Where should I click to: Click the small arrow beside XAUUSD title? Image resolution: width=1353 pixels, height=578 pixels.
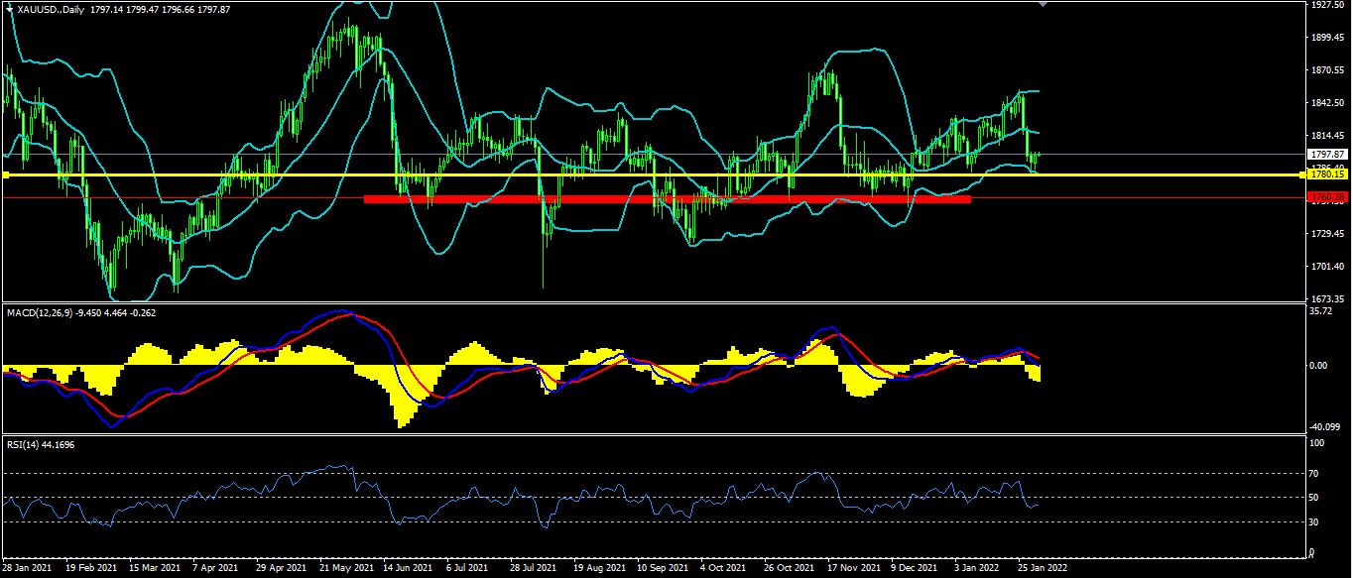9,9
